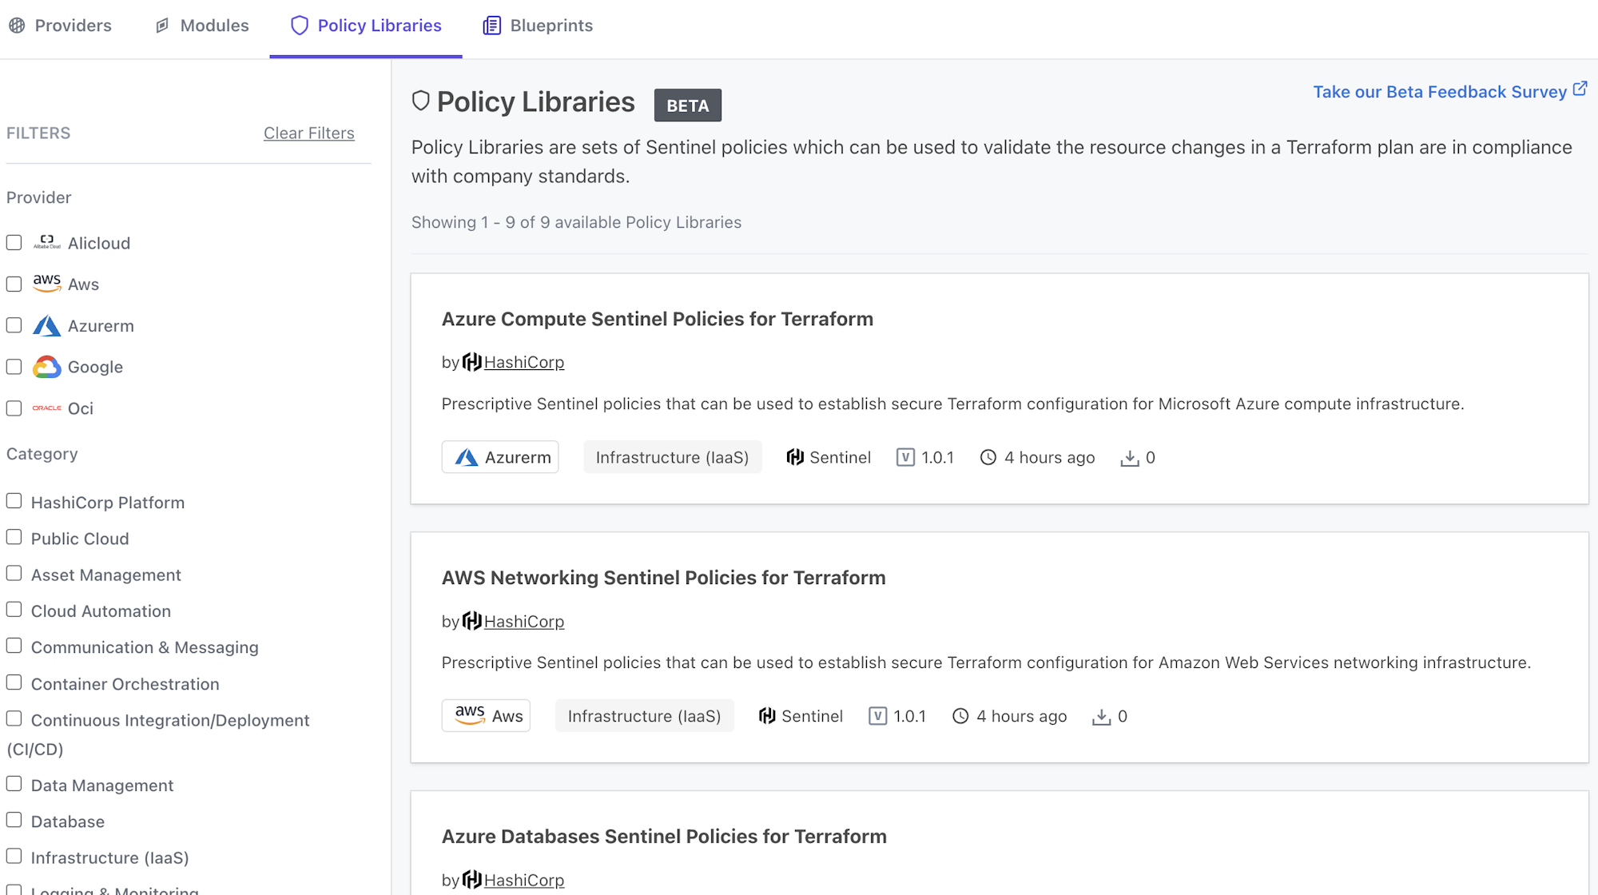Click the Azure logo in the Azurerm filter
The width and height of the screenshot is (1598, 895).
click(x=46, y=325)
